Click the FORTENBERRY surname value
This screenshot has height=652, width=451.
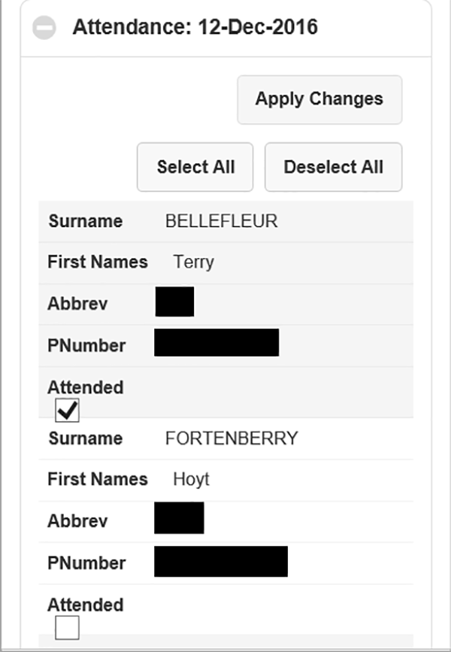[x=232, y=438]
